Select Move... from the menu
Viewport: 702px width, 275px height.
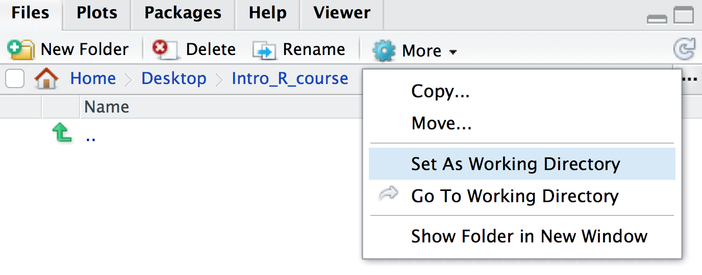(441, 123)
